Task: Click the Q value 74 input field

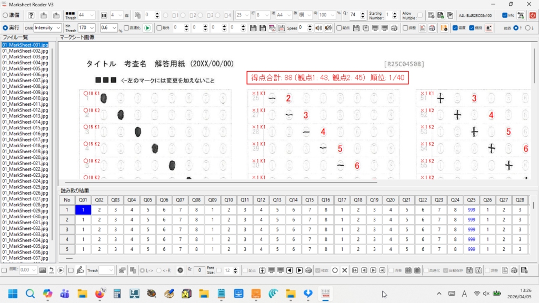Action: [x=356, y=15]
